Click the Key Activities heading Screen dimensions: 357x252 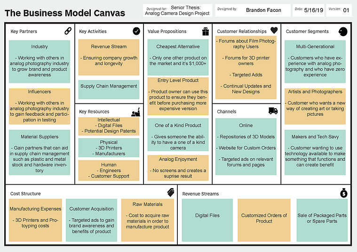pyautogui.click(x=93, y=31)
